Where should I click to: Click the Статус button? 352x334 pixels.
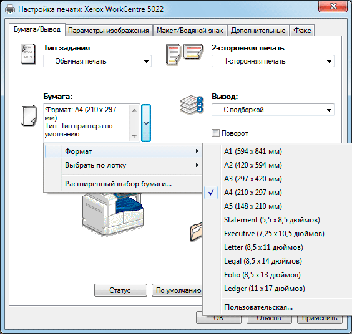120,290
